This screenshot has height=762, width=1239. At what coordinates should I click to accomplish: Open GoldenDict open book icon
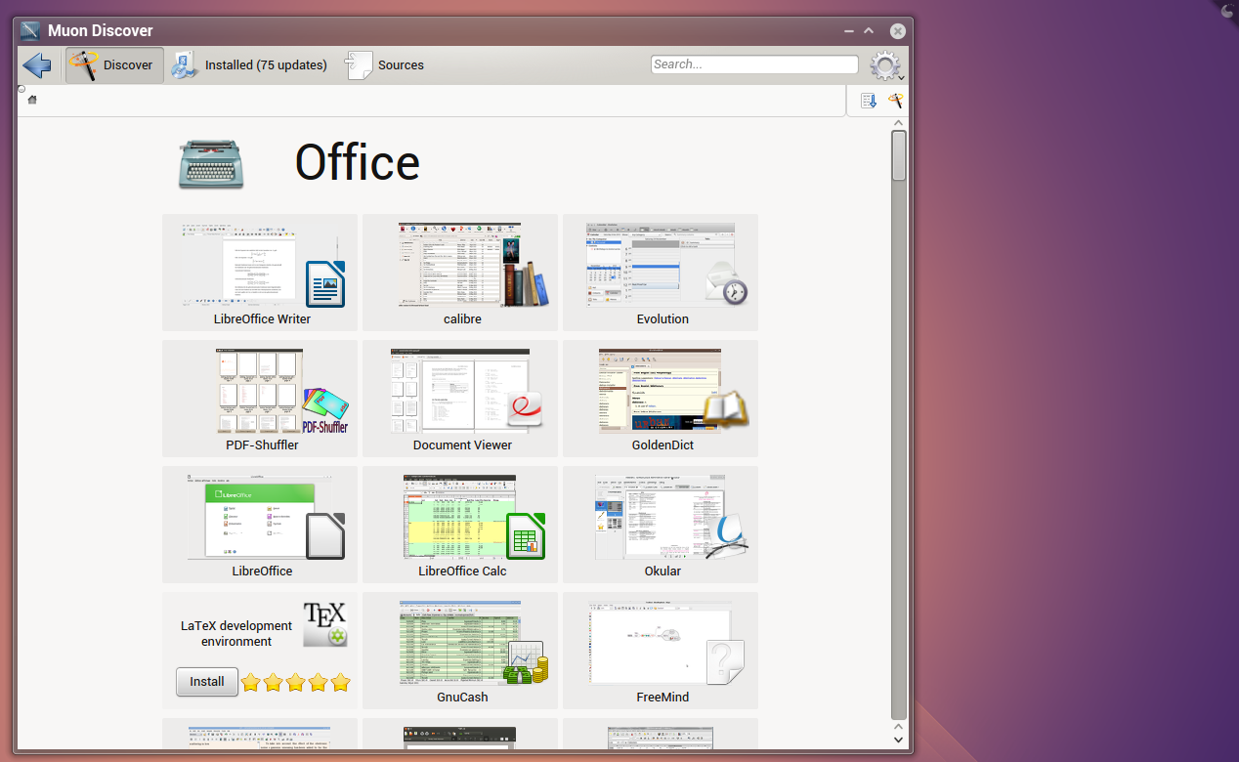[x=726, y=410]
